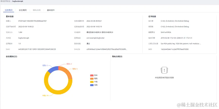Click the certificate validity date range
Viewport: 219px width, 109px height.
[x=176, y=38]
